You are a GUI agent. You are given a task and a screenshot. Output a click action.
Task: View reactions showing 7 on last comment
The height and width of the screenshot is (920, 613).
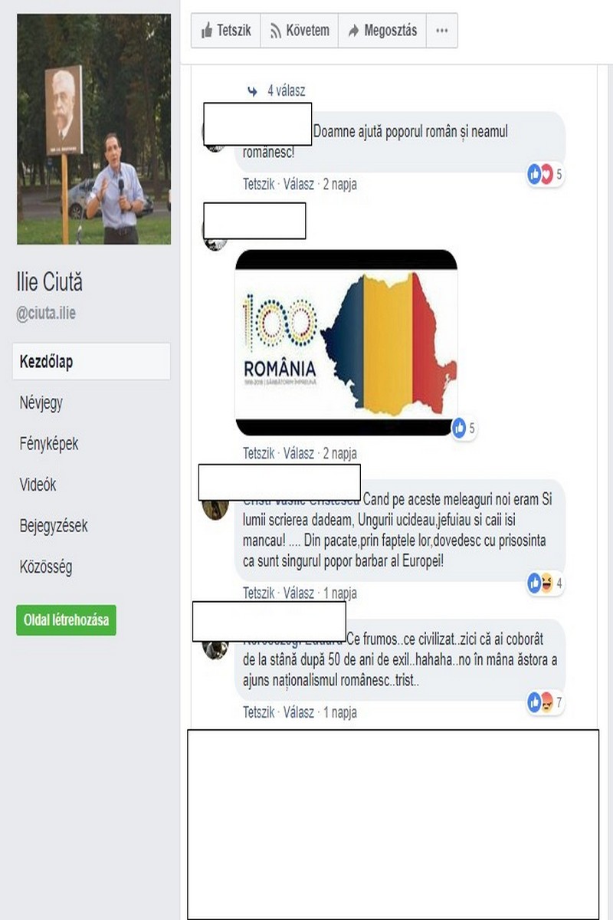[545, 701]
